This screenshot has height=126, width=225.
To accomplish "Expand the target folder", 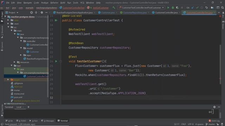I will [8, 79].
